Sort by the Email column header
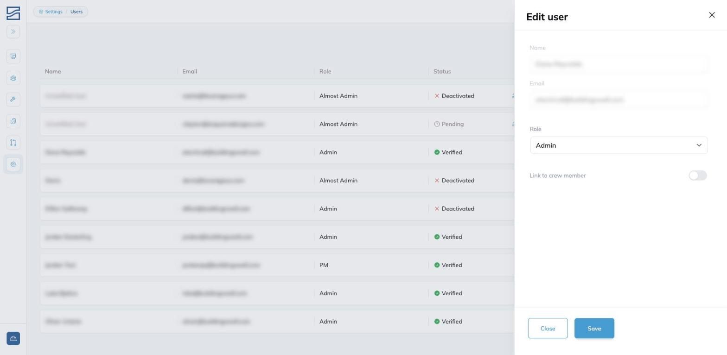Viewport: 727px width, 355px height. point(190,71)
